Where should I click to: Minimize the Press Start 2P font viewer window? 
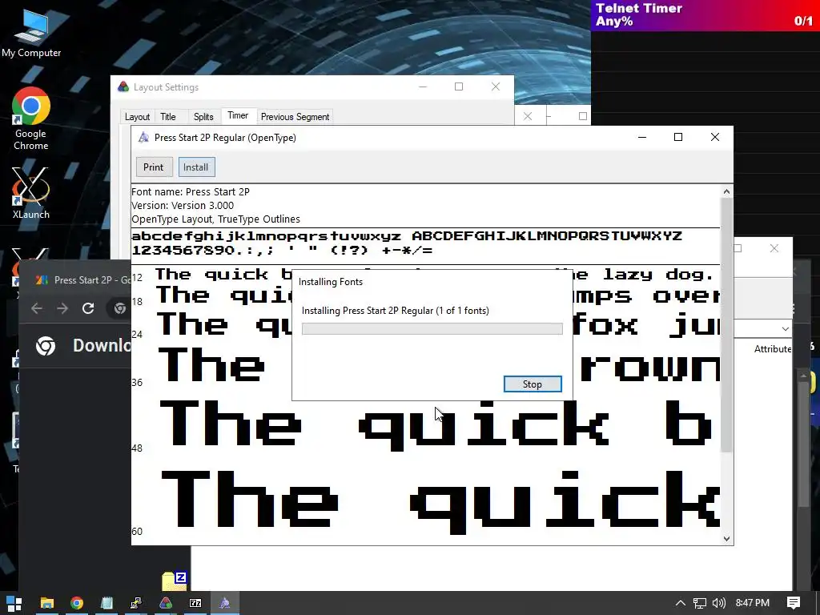(642, 137)
